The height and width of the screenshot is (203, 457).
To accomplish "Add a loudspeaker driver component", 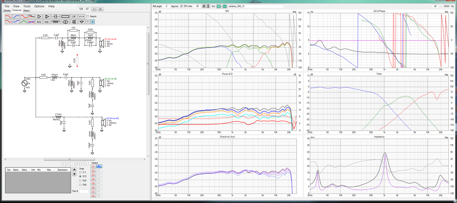I will pos(74,22).
